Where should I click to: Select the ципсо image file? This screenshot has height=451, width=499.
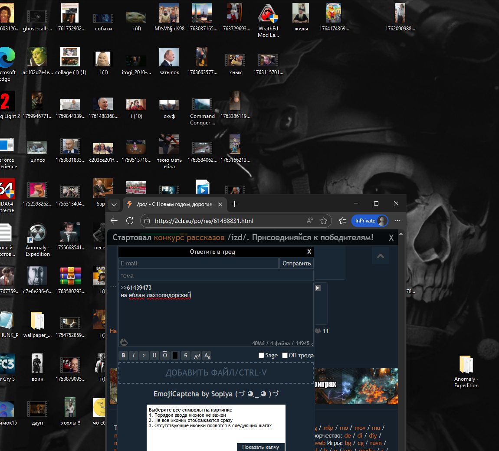(38, 151)
